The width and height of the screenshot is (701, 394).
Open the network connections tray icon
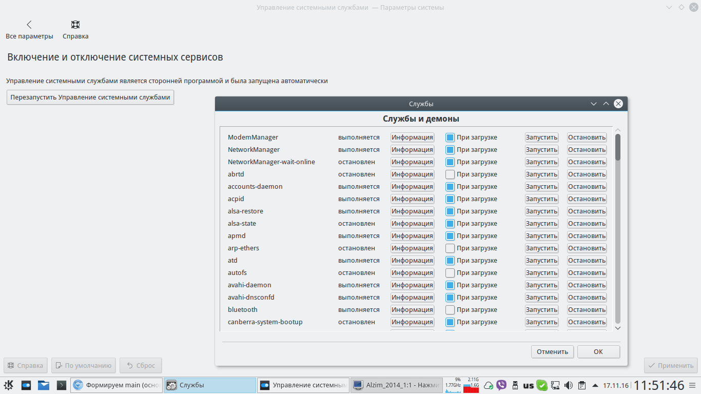coord(555,385)
